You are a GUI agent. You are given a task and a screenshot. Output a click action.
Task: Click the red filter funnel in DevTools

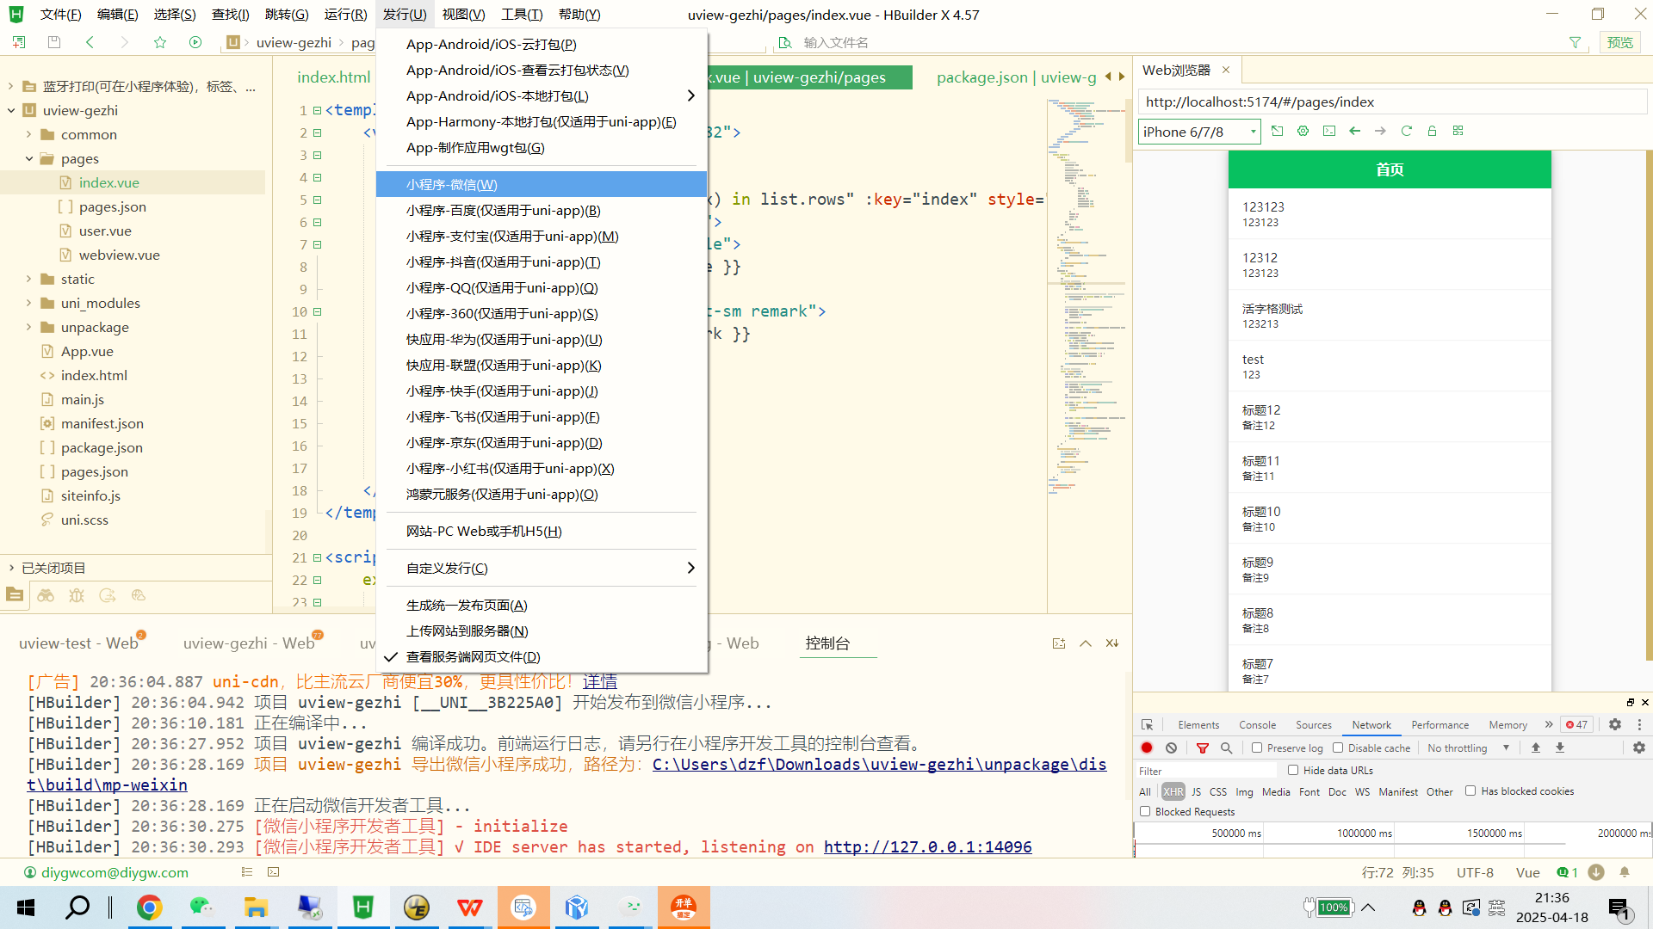pyautogui.click(x=1203, y=748)
